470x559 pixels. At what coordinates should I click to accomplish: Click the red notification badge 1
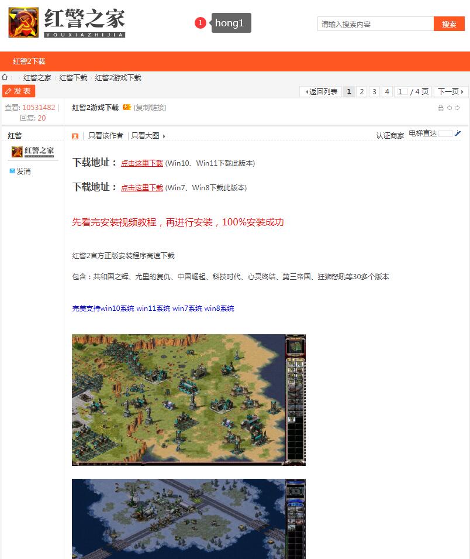click(201, 23)
